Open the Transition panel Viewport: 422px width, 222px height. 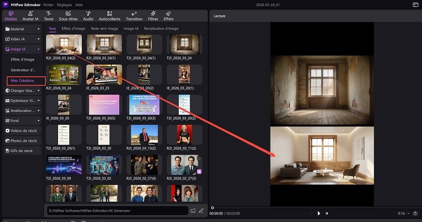134,15
